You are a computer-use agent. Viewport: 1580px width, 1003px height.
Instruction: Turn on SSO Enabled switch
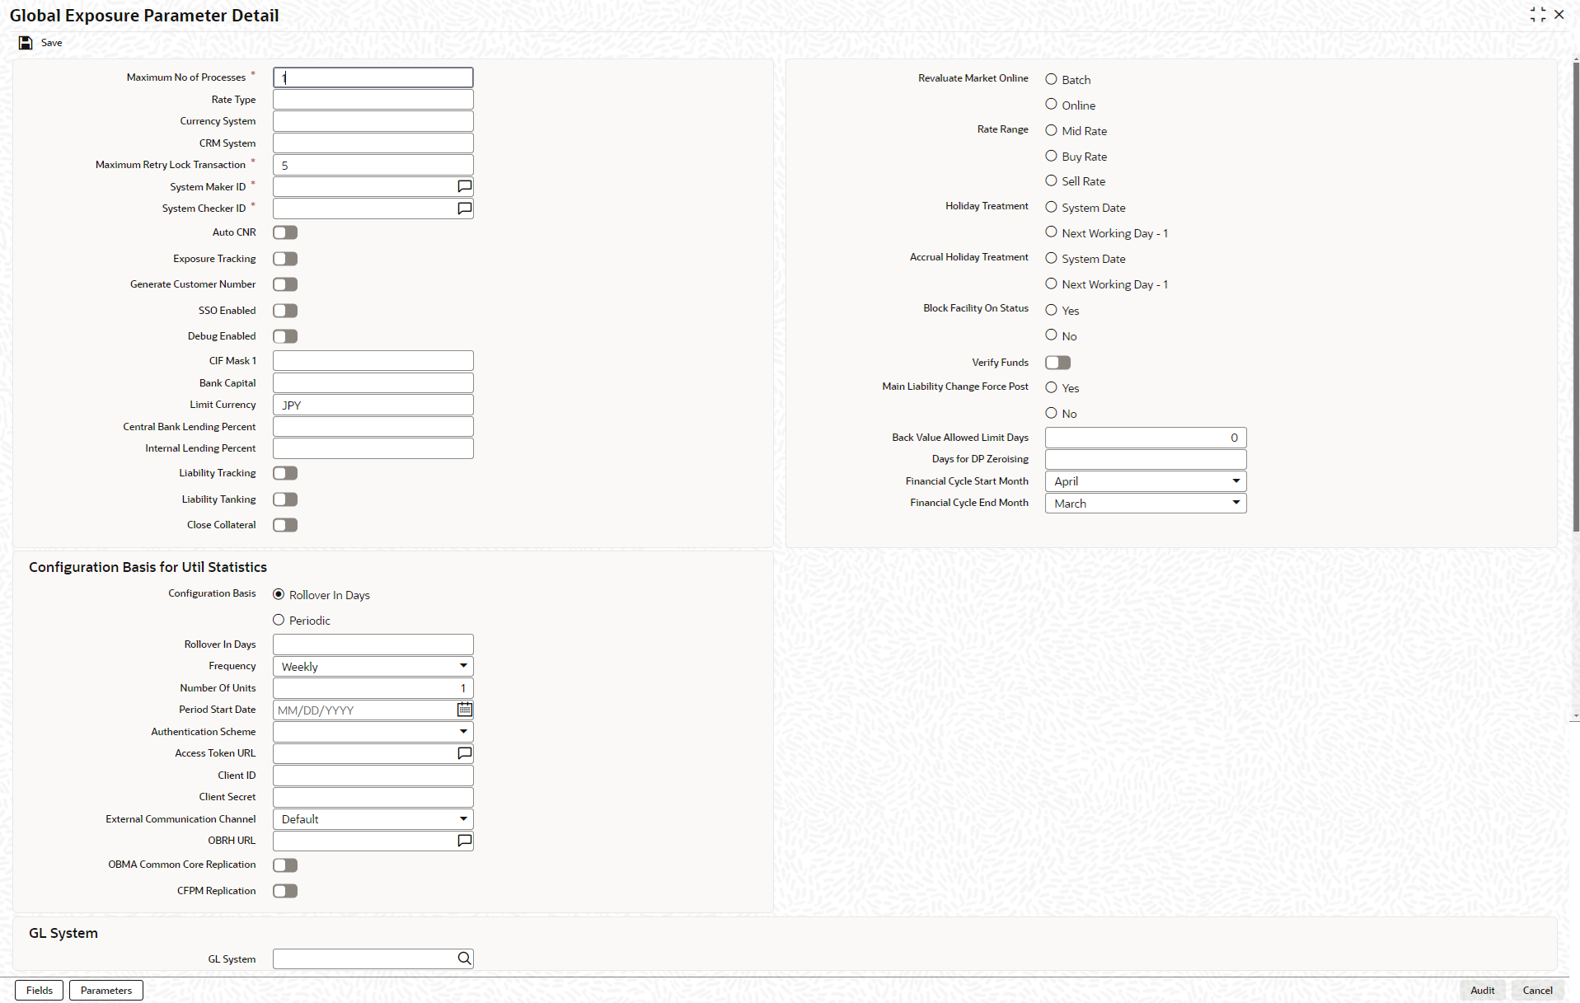point(285,311)
